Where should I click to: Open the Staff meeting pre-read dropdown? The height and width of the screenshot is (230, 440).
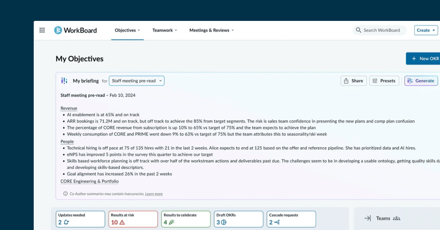coord(137,81)
